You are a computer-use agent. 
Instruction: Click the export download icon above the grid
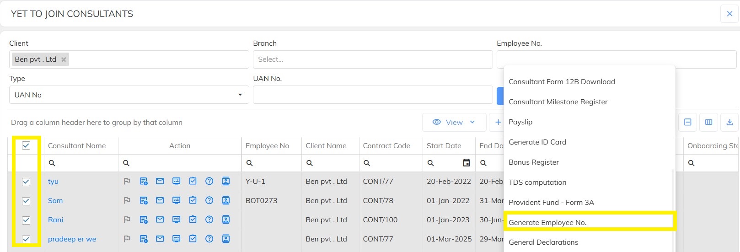point(729,122)
